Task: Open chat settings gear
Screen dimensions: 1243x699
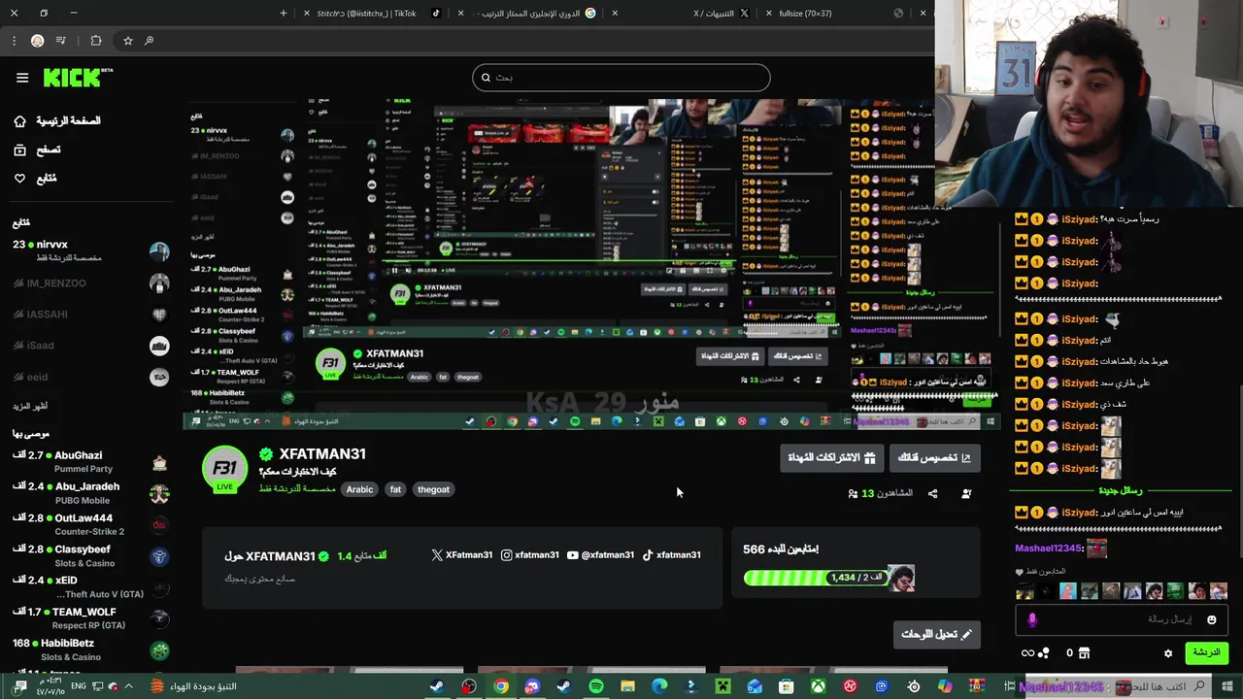Action: 1168,653
